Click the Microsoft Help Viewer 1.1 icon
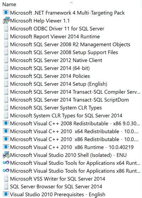The image size is (142, 198). pyautogui.click(x=6, y=21)
